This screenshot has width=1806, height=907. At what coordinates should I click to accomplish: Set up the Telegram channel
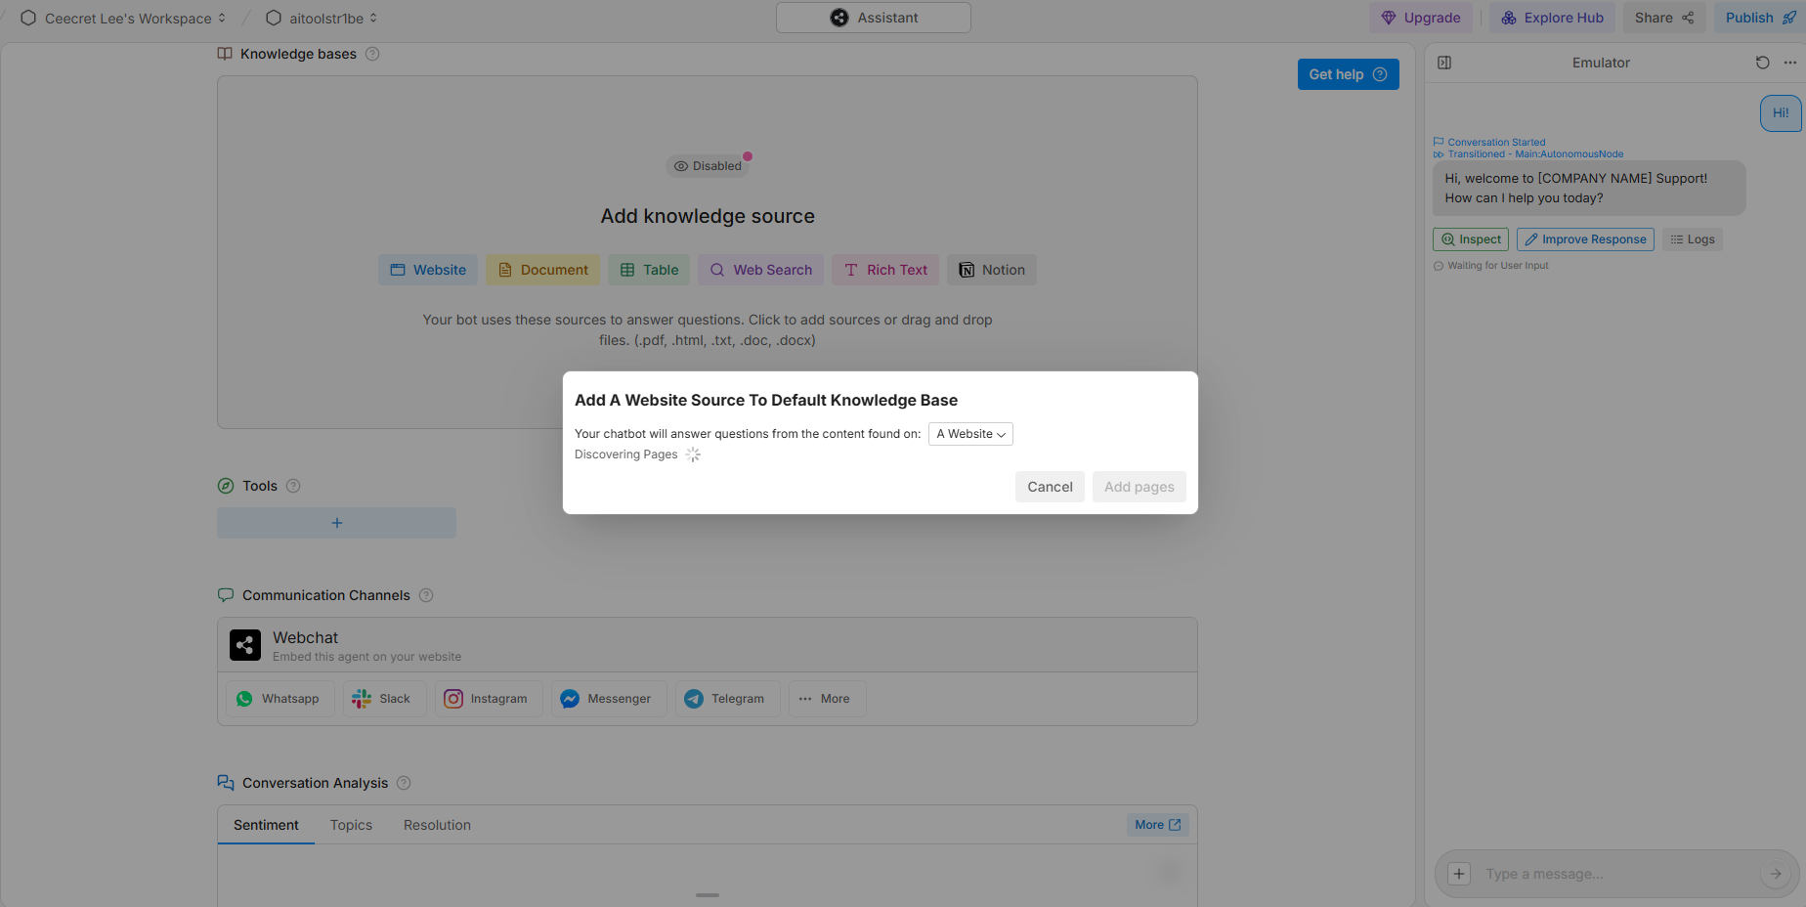[x=727, y=698]
